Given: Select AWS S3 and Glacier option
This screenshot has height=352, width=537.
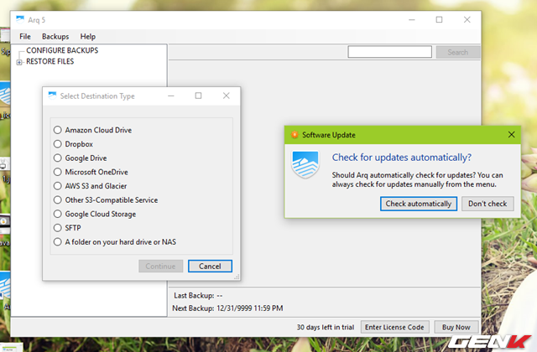Looking at the screenshot, I should [58, 186].
